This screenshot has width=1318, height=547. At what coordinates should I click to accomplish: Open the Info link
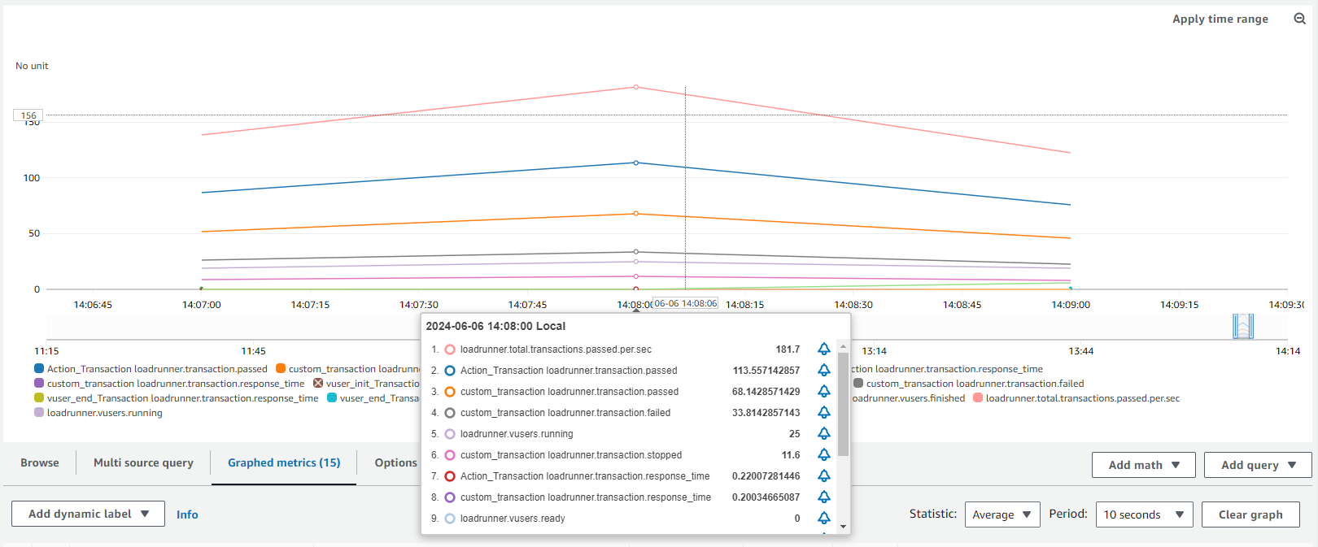point(187,514)
